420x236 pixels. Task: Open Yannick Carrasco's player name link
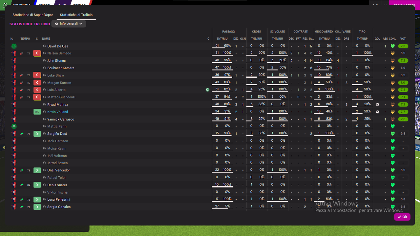point(61,119)
